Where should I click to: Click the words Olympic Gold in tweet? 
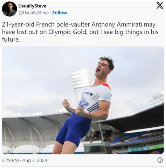(67, 32)
